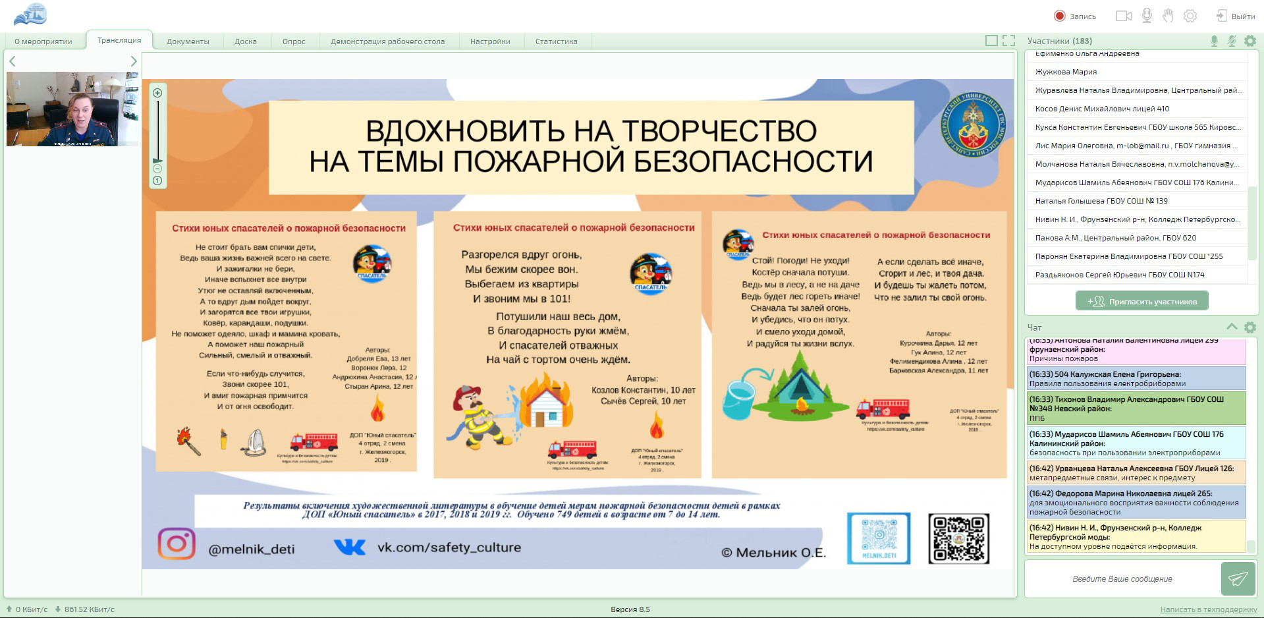Zoom in on slide with plus icon

click(157, 93)
